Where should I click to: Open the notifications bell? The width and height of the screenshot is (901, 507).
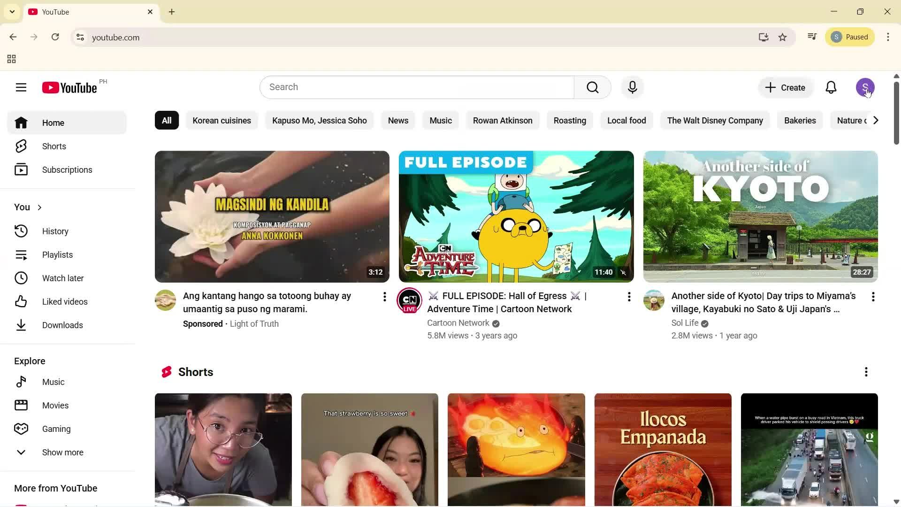click(x=831, y=87)
